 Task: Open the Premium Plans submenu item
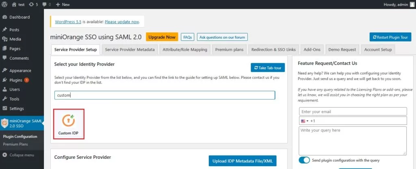[15, 144]
